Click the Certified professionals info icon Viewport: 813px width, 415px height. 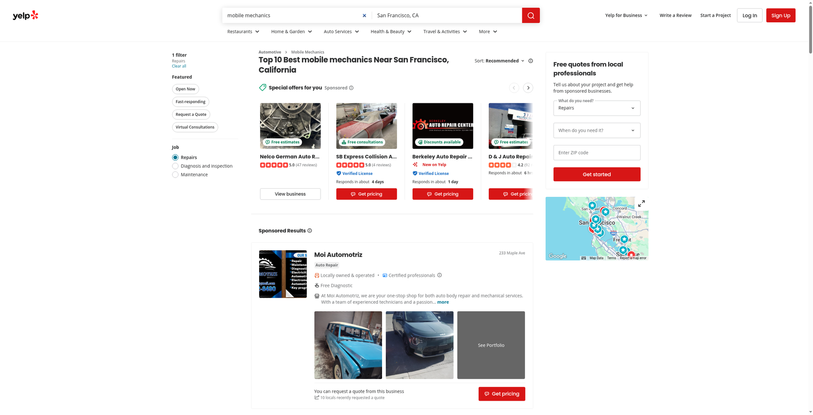(440, 275)
